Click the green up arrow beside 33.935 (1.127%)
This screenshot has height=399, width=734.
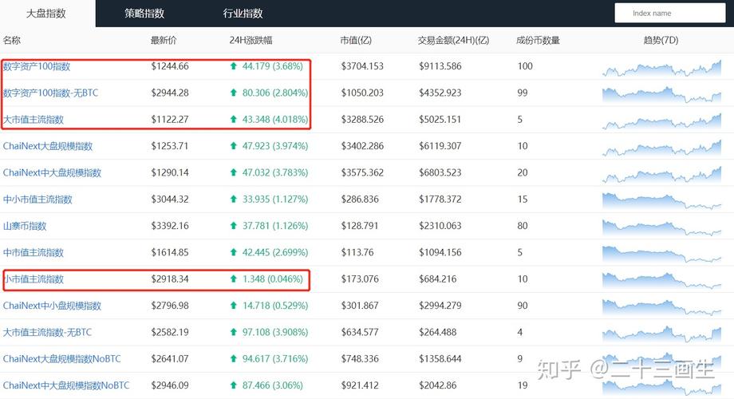point(234,199)
